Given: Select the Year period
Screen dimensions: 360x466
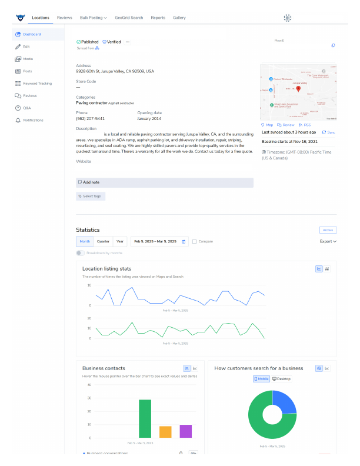Looking at the screenshot, I should tap(120, 241).
